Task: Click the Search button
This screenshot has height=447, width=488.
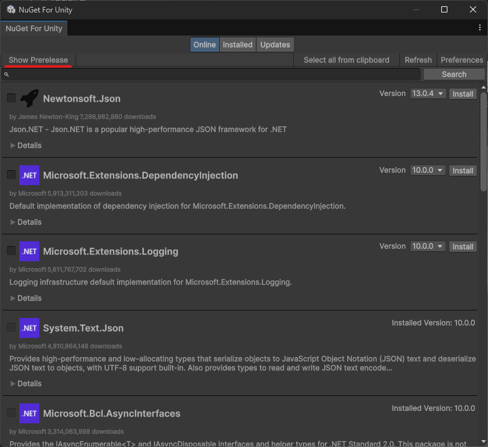Action: tap(454, 74)
